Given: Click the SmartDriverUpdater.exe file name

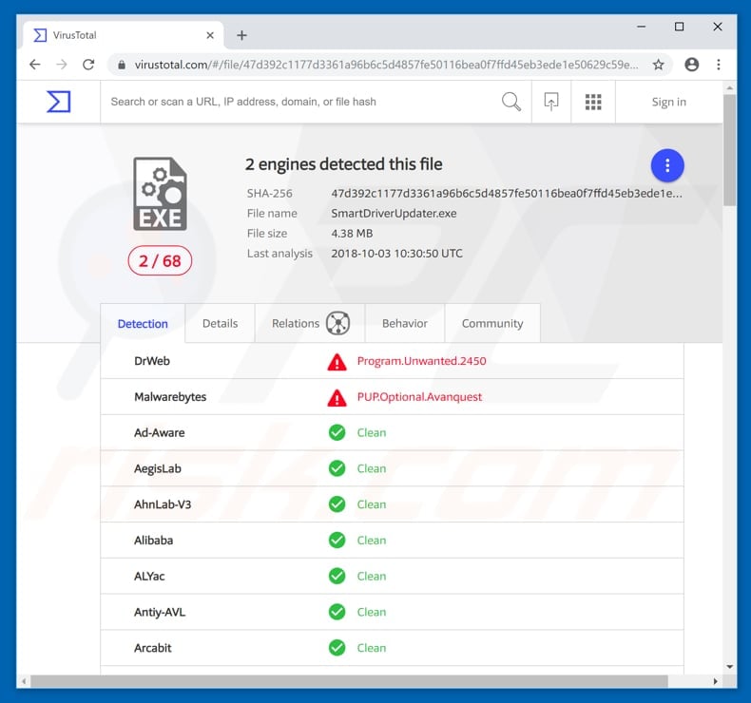Looking at the screenshot, I should tap(394, 214).
